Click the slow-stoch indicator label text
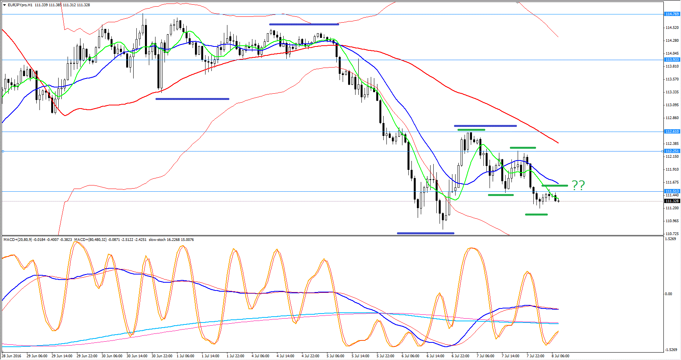This screenshot has height=360, width=681. click(157, 240)
